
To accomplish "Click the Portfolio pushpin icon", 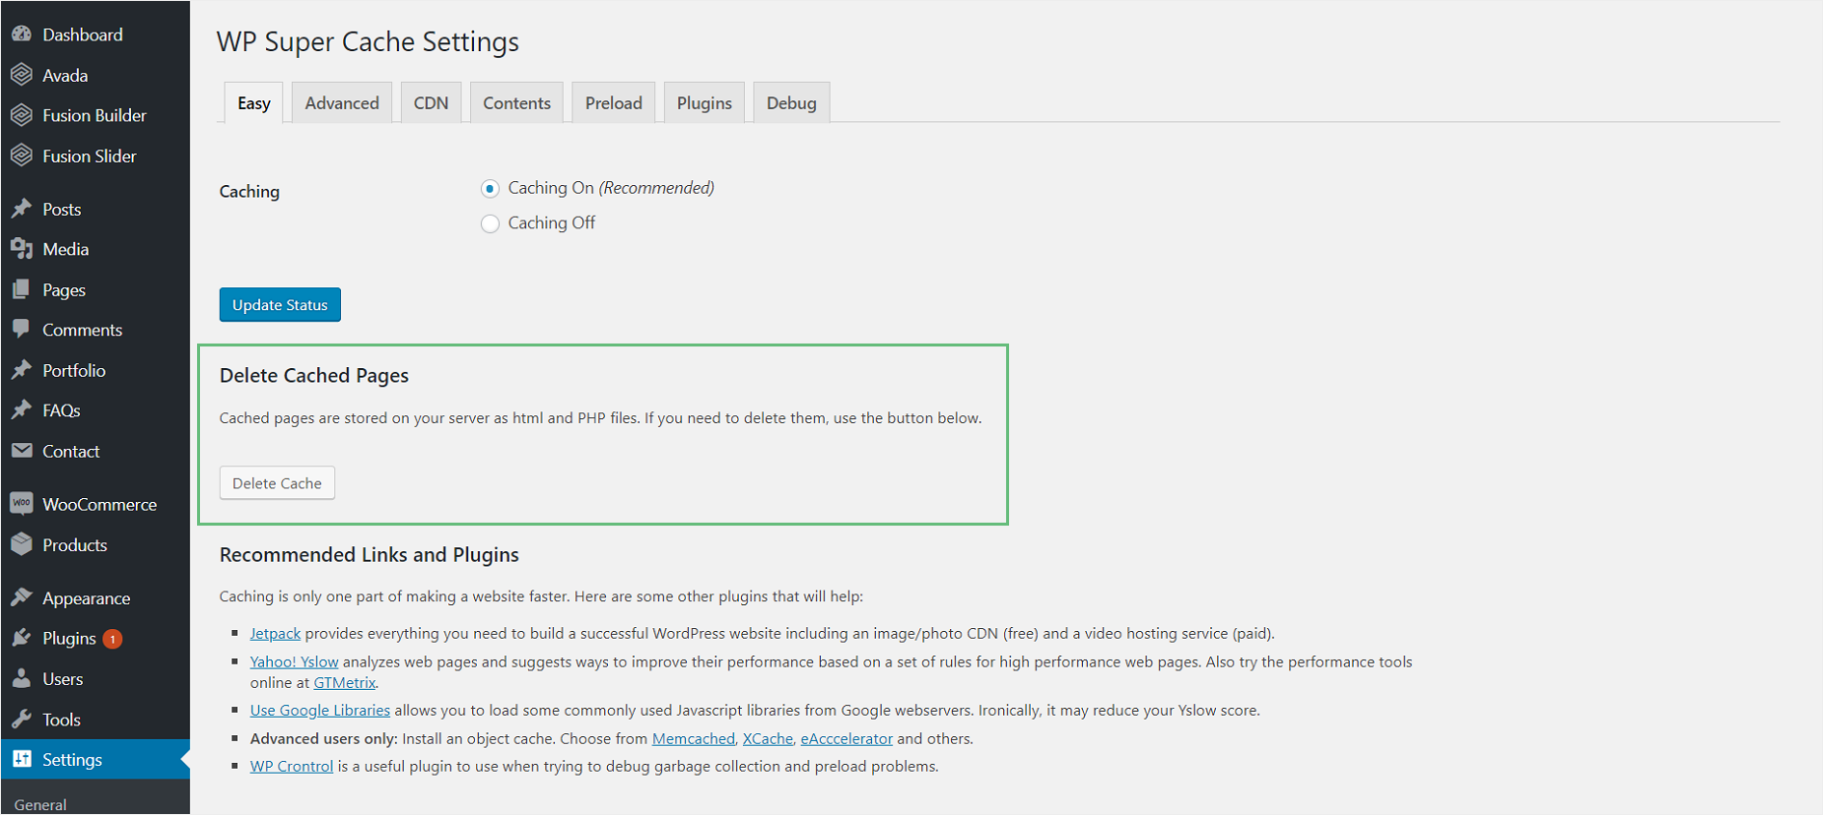I will tap(22, 370).
